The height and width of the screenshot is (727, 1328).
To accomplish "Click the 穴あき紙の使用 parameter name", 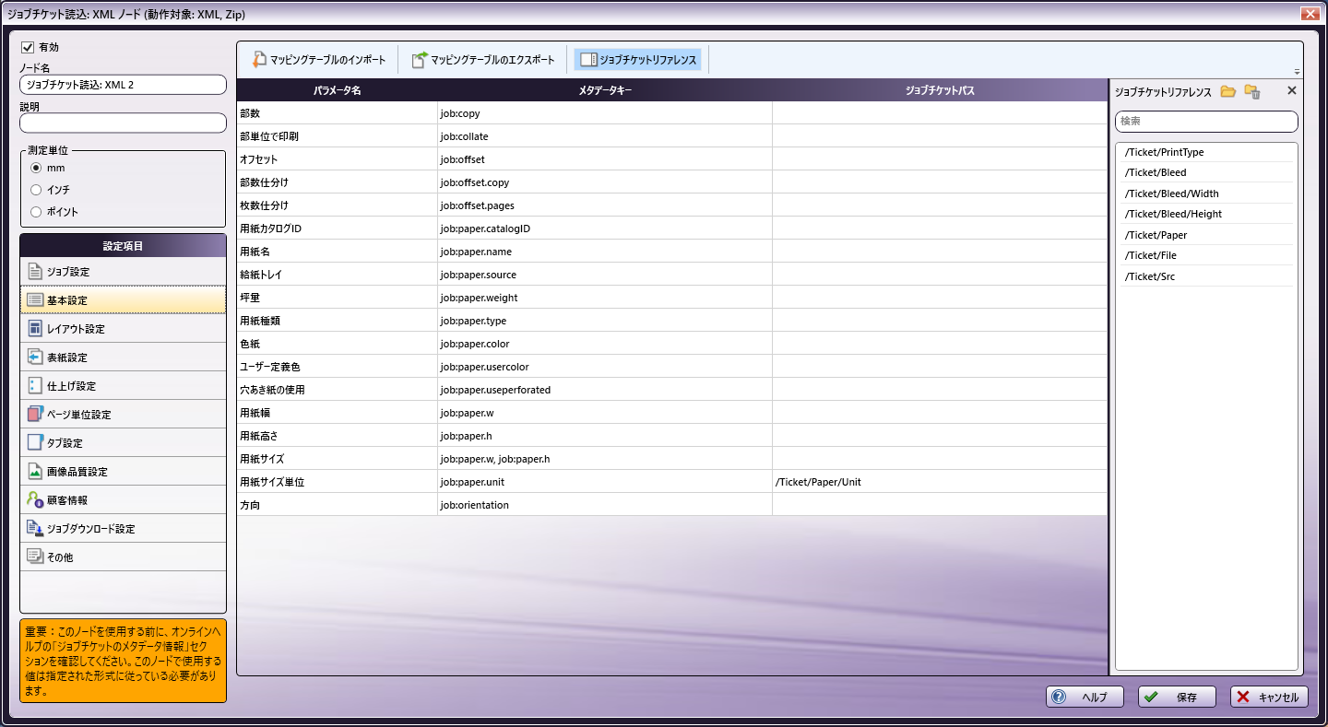I will [272, 390].
